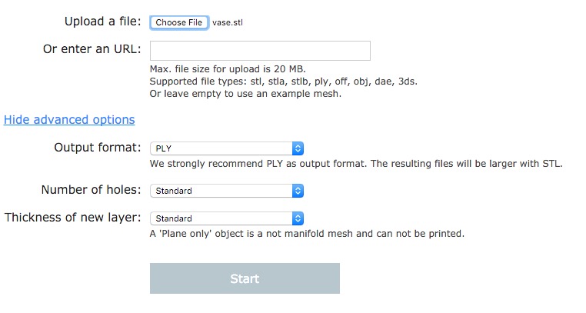Click the blue arrows on Thickness selector
This screenshot has width=586, height=313.
pyautogui.click(x=298, y=218)
